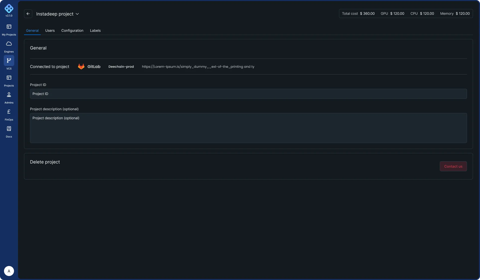Navigate to the Admins section icon
Viewport: 480px width, 280px height.
point(9,95)
